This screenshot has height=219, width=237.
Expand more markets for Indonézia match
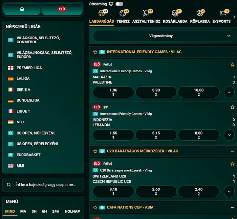[229, 135]
